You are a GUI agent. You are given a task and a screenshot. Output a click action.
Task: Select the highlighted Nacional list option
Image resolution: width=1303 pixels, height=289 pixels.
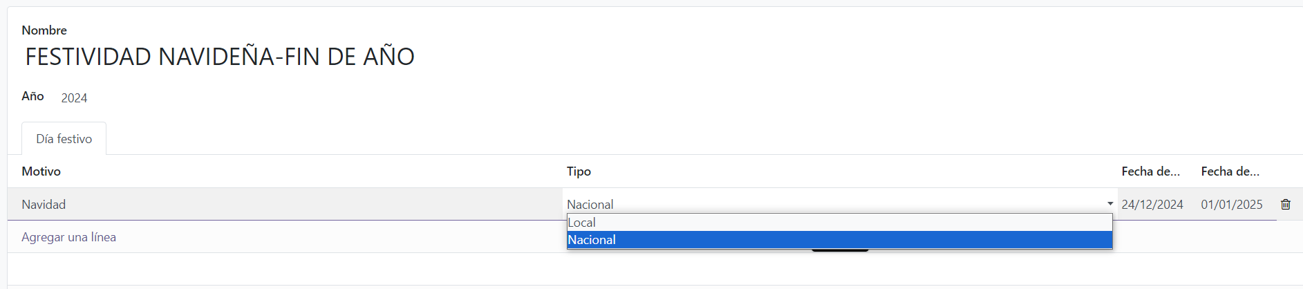point(839,240)
